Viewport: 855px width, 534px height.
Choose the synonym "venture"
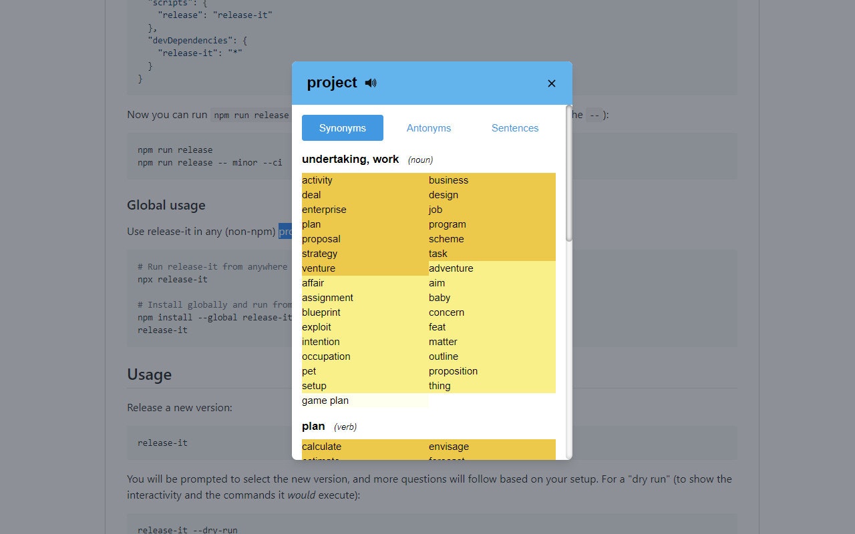[x=319, y=268]
